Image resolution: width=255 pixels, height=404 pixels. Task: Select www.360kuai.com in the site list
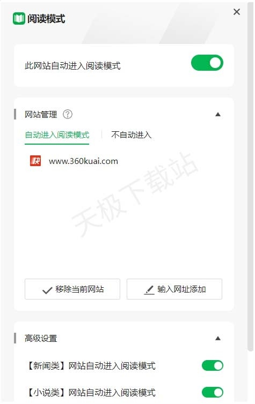pos(83,161)
